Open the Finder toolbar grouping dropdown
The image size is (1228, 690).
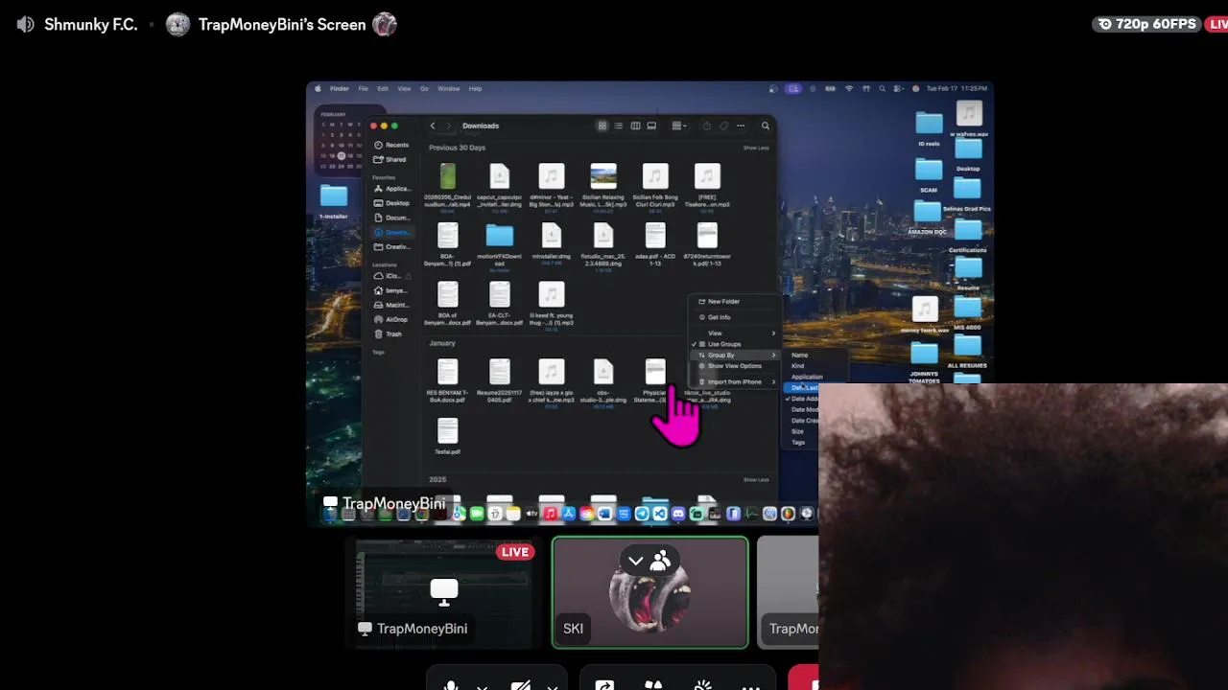click(679, 126)
